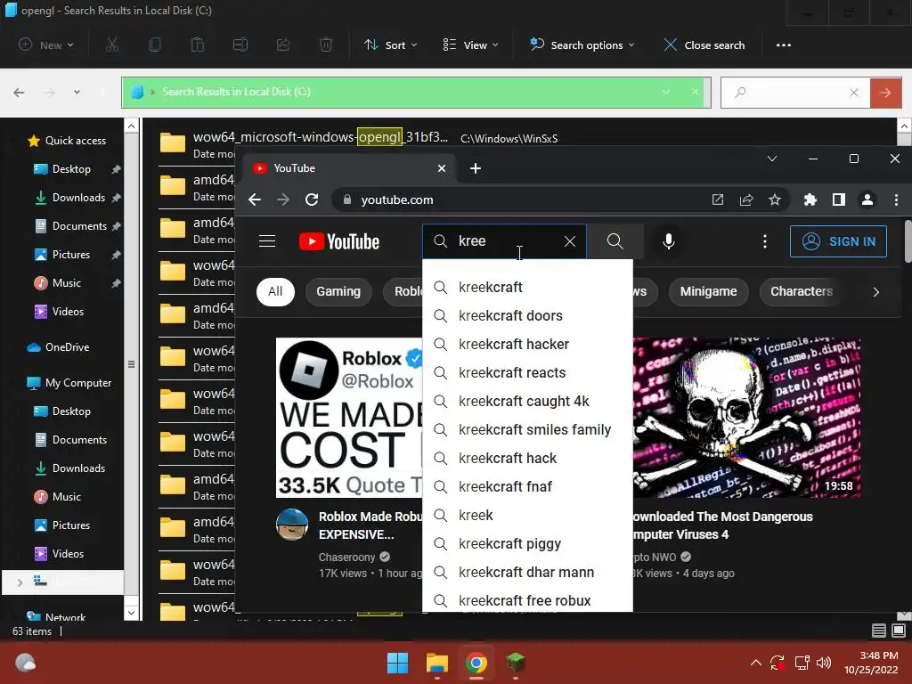This screenshot has width=912, height=684.
Task: Open the View dropdown in File Explorer
Action: pyautogui.click(x=470, y=45)
